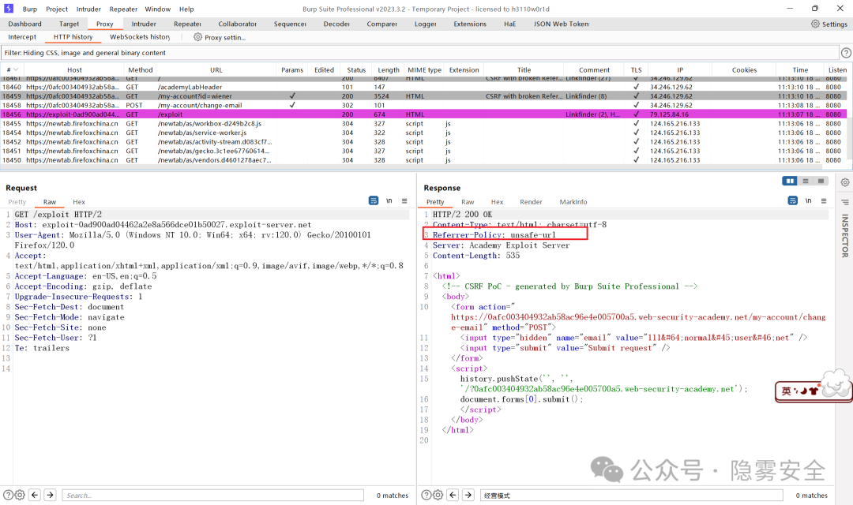
Task: Open response search settings gear
Action: [438, 496]
